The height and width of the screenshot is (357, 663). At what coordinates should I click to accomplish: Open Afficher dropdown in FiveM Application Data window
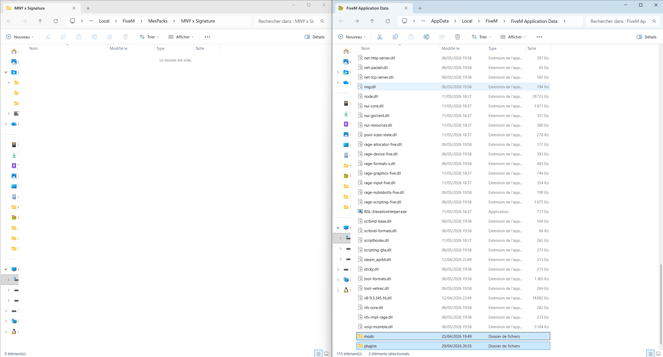click(513, 37)
